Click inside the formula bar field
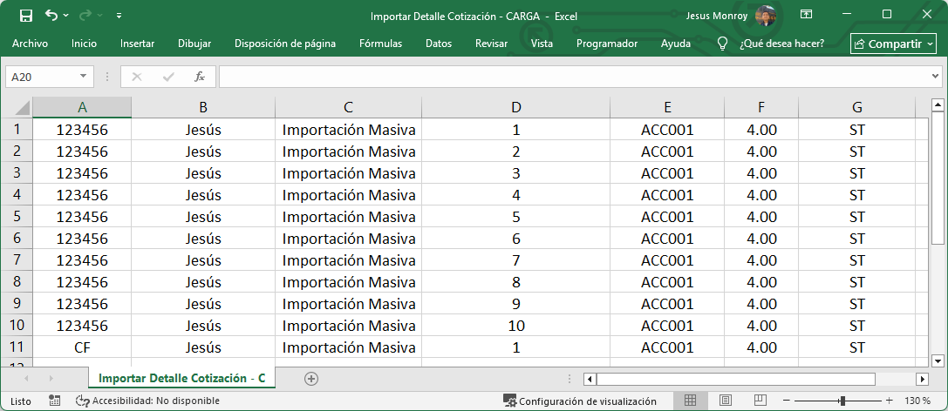 (574, 77)
